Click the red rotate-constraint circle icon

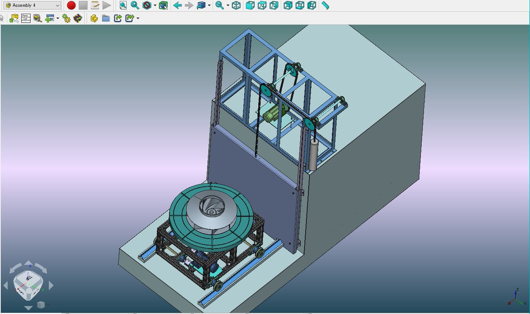tap(147, 5)
